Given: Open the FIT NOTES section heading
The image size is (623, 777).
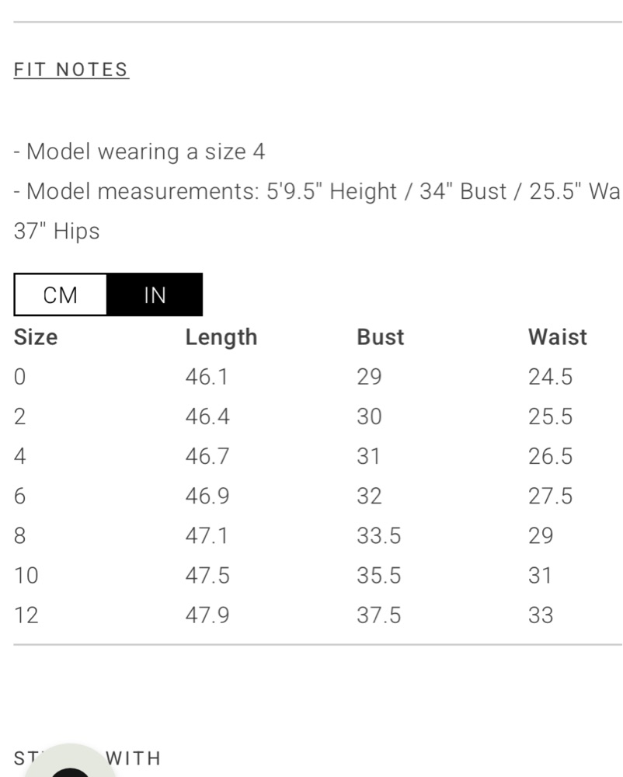Looking at the screenshot, I should 71,70.
